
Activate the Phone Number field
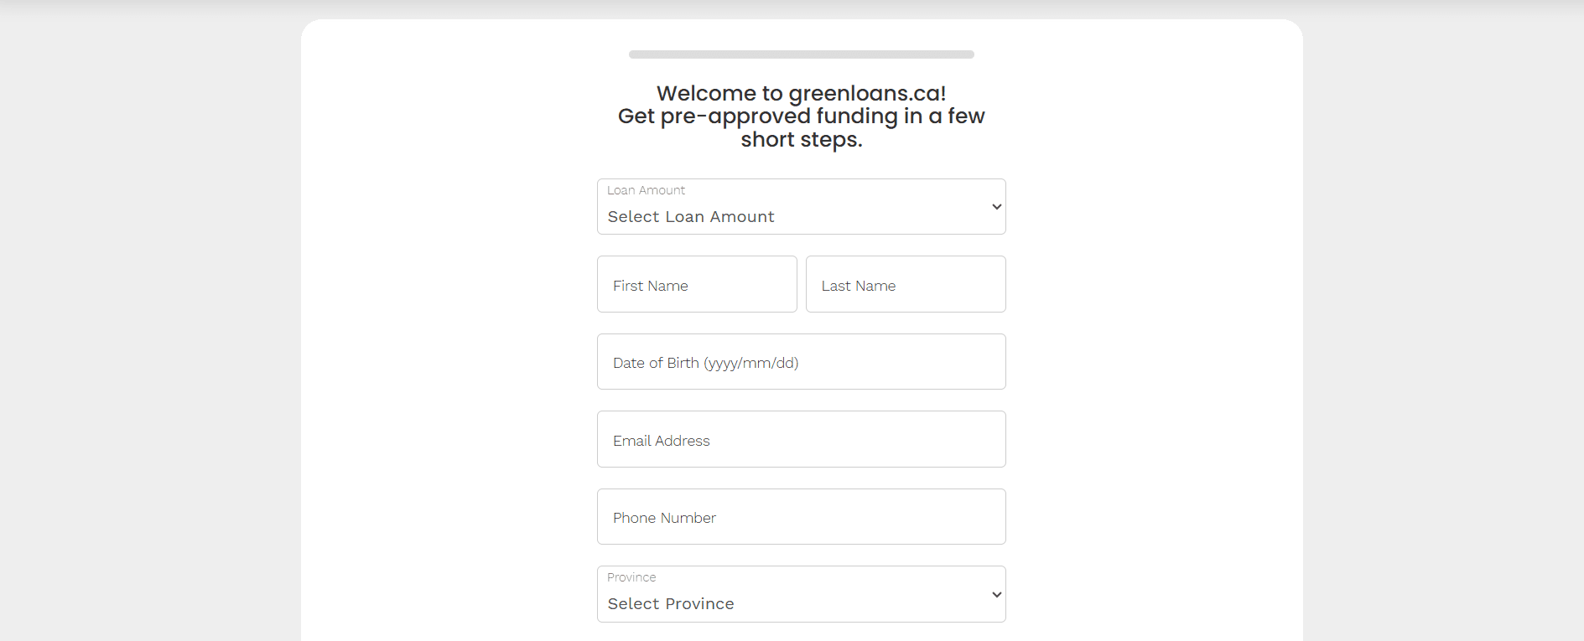pos(801,516)
